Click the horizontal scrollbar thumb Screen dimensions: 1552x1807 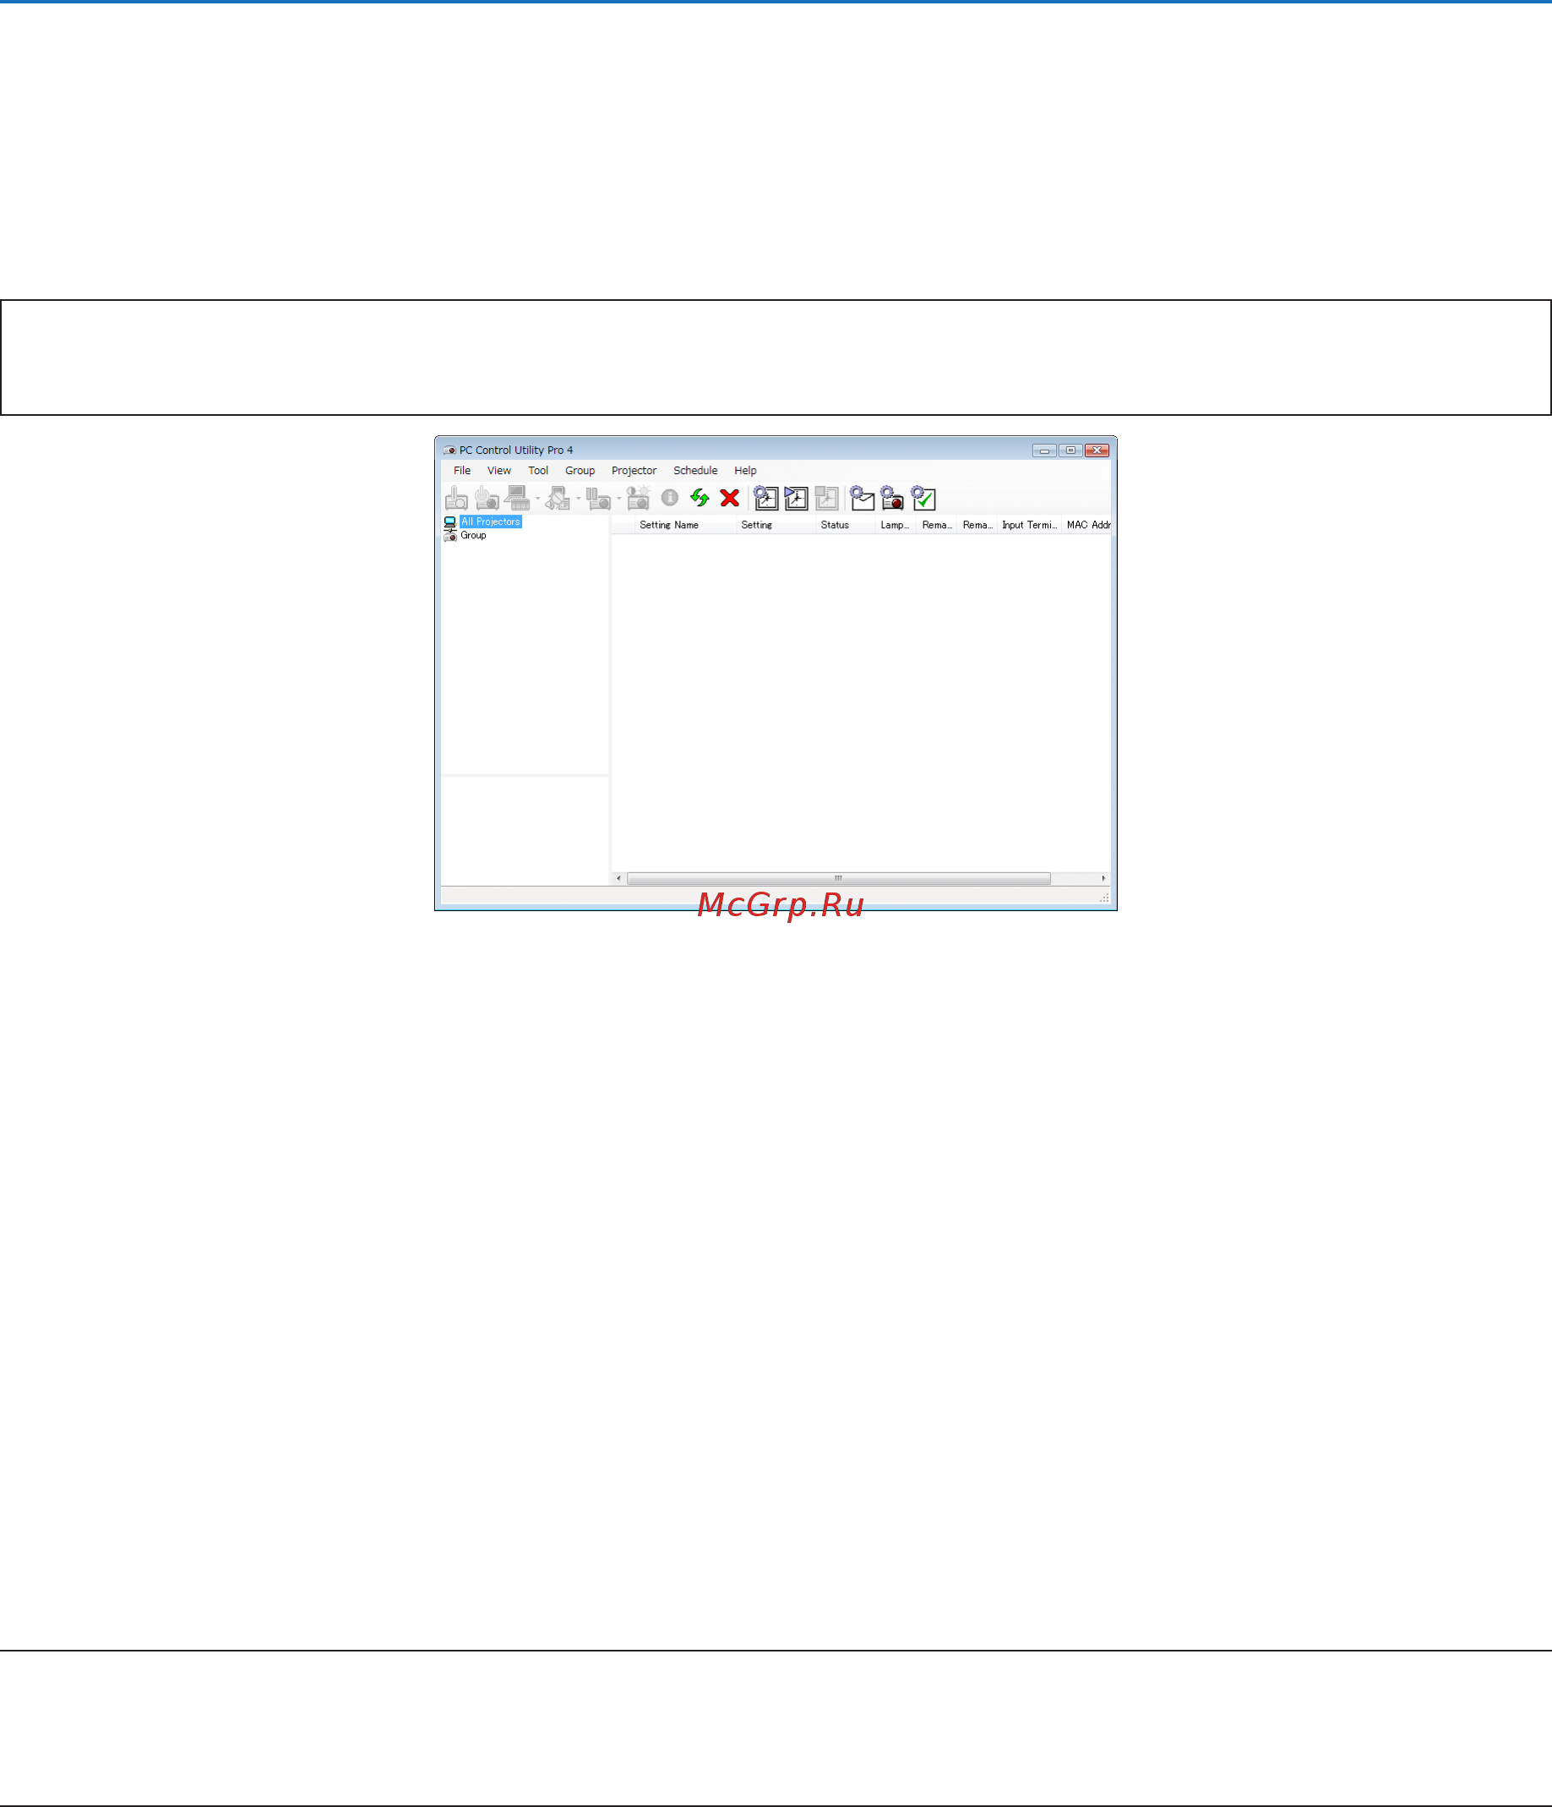[839, 878]
